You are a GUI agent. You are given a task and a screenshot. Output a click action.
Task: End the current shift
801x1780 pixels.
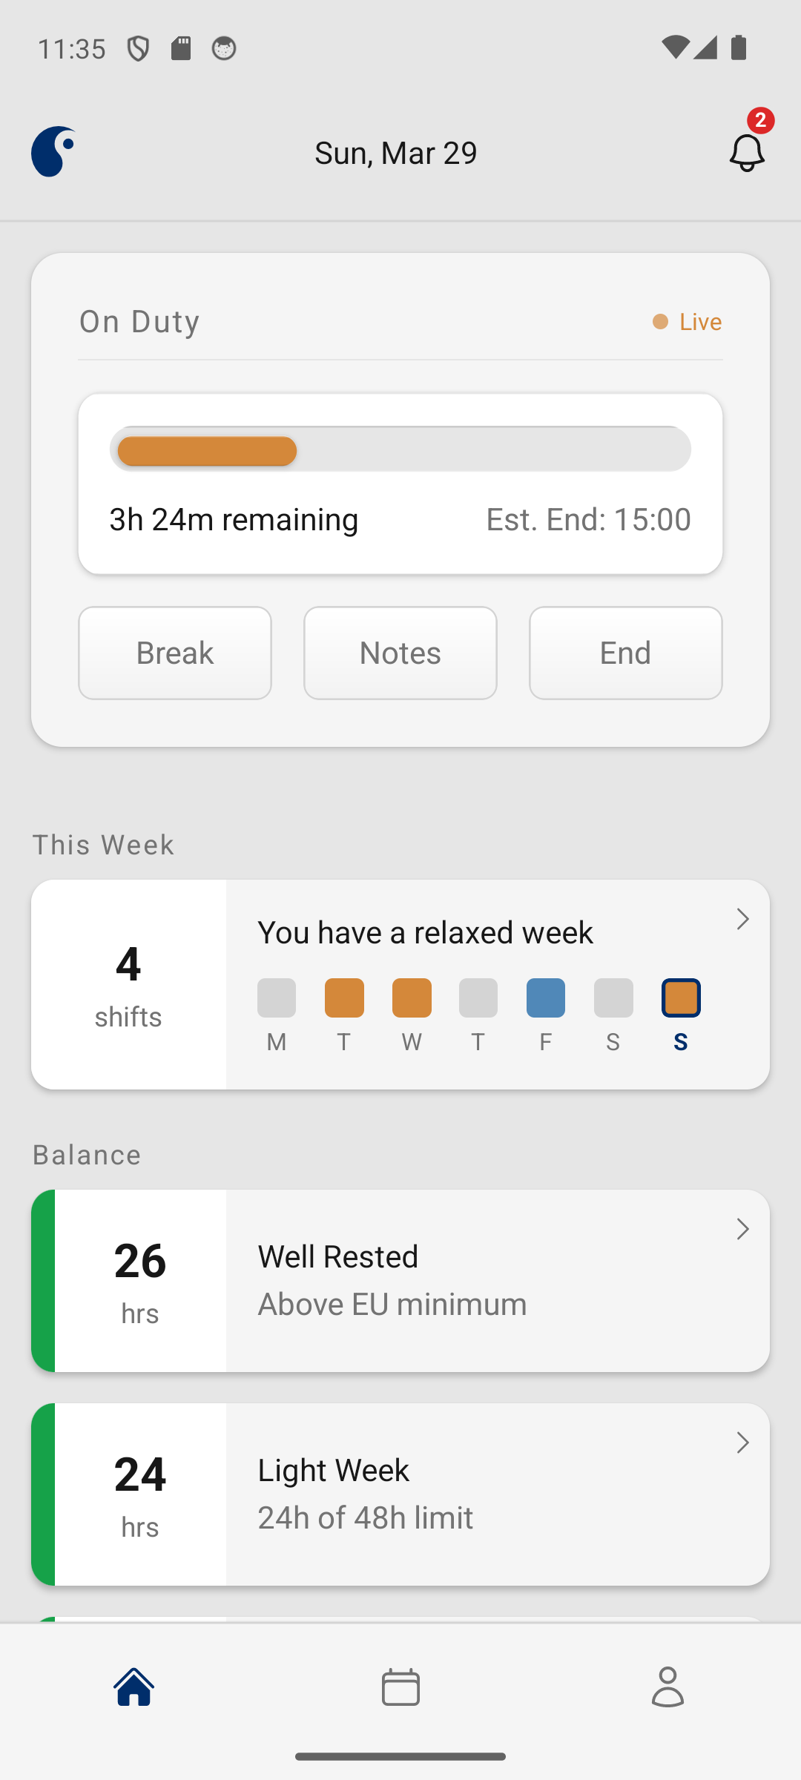(x=625, y=653)
